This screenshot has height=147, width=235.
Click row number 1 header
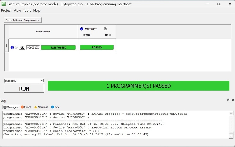point(6,46)
